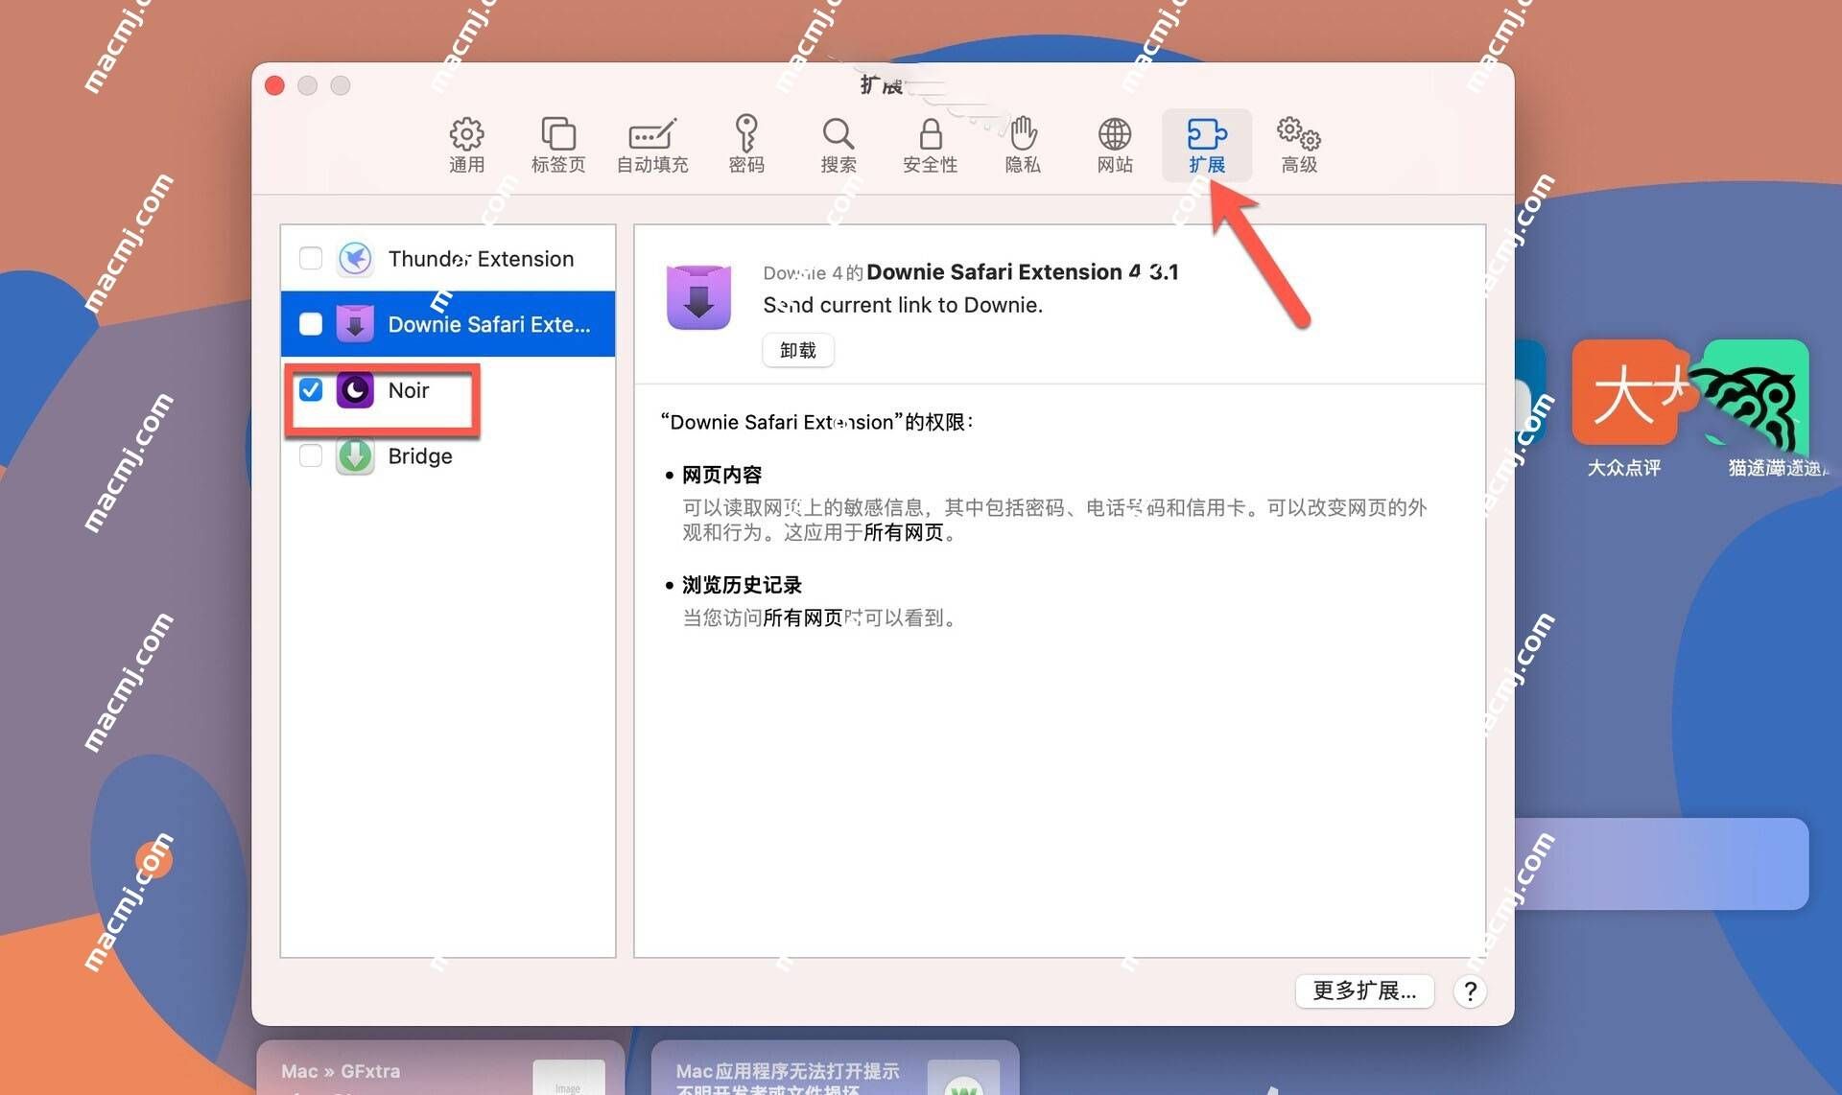Open the Mac » GFxtra card behind
The width and height of the screenshot is (1842, 1095).
440,1068
